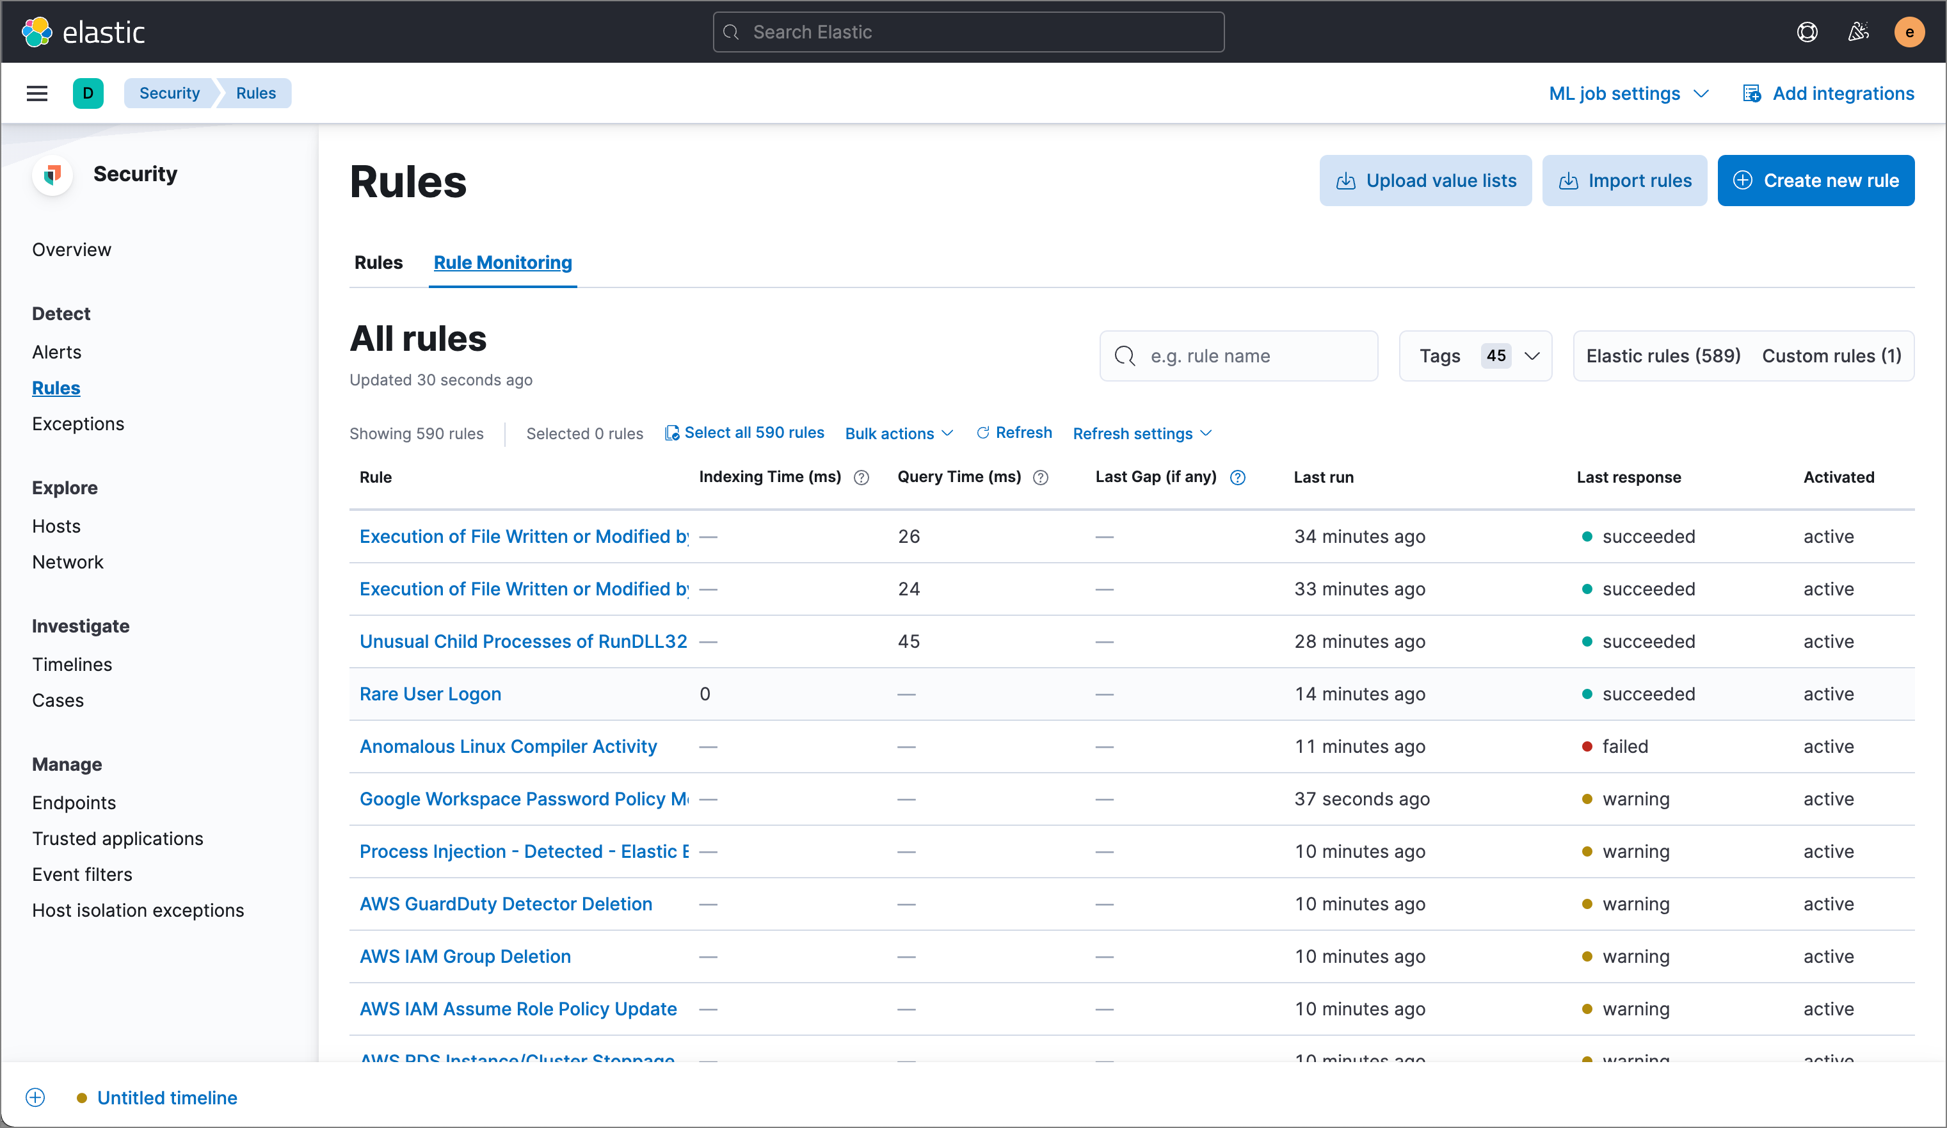Click the Query Time help icon
Viewport: 1947px width, 1128px height.
1041,478
